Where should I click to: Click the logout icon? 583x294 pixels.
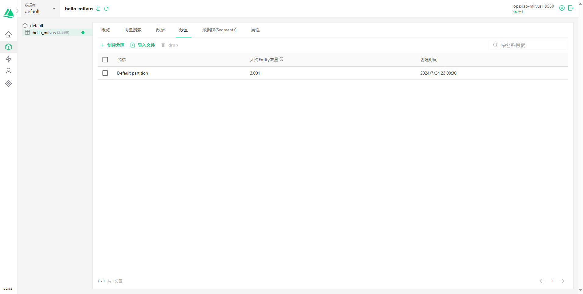tap(571, 8)
